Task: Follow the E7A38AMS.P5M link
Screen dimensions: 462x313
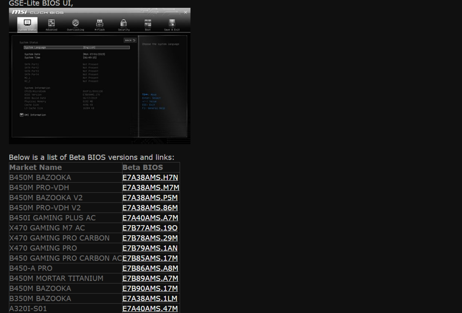Action: (x=150, y=197)
